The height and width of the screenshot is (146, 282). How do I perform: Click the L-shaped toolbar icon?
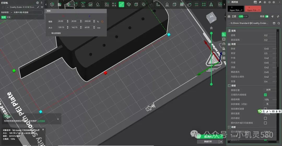tap(158, 4)
